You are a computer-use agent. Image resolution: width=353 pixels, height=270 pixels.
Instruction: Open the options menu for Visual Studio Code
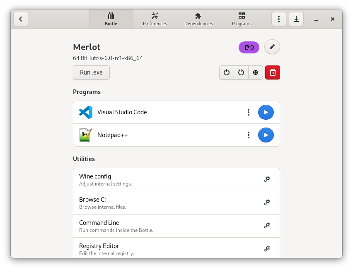click(248, 112)
